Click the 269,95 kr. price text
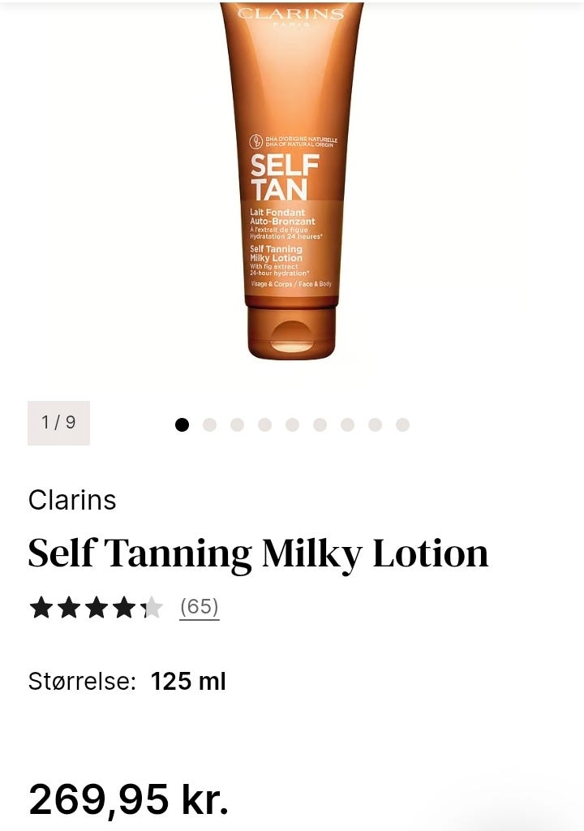Image resolution: width=584 pixels, height=831 pixels. pos(129,799)
